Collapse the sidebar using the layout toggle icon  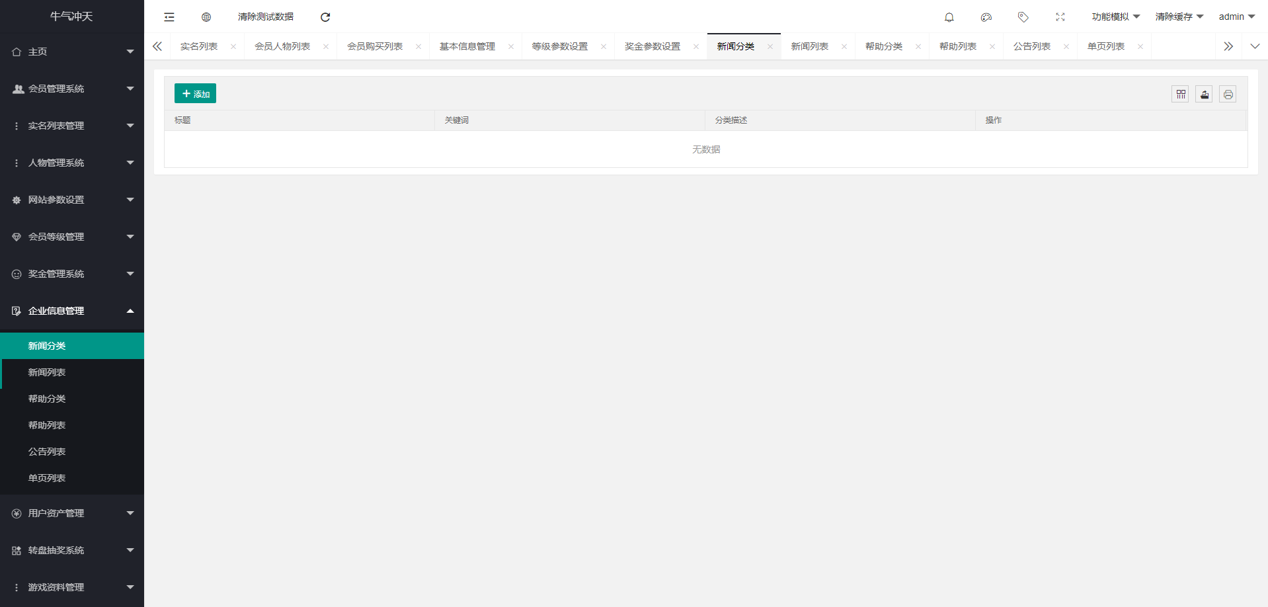click(x=169, y=17)
